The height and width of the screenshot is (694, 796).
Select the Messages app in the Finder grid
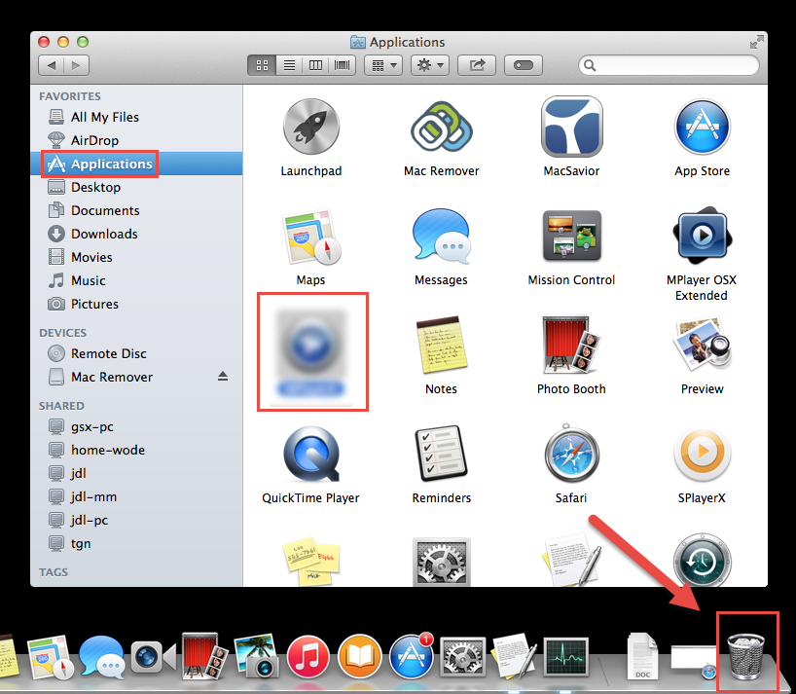441,237
